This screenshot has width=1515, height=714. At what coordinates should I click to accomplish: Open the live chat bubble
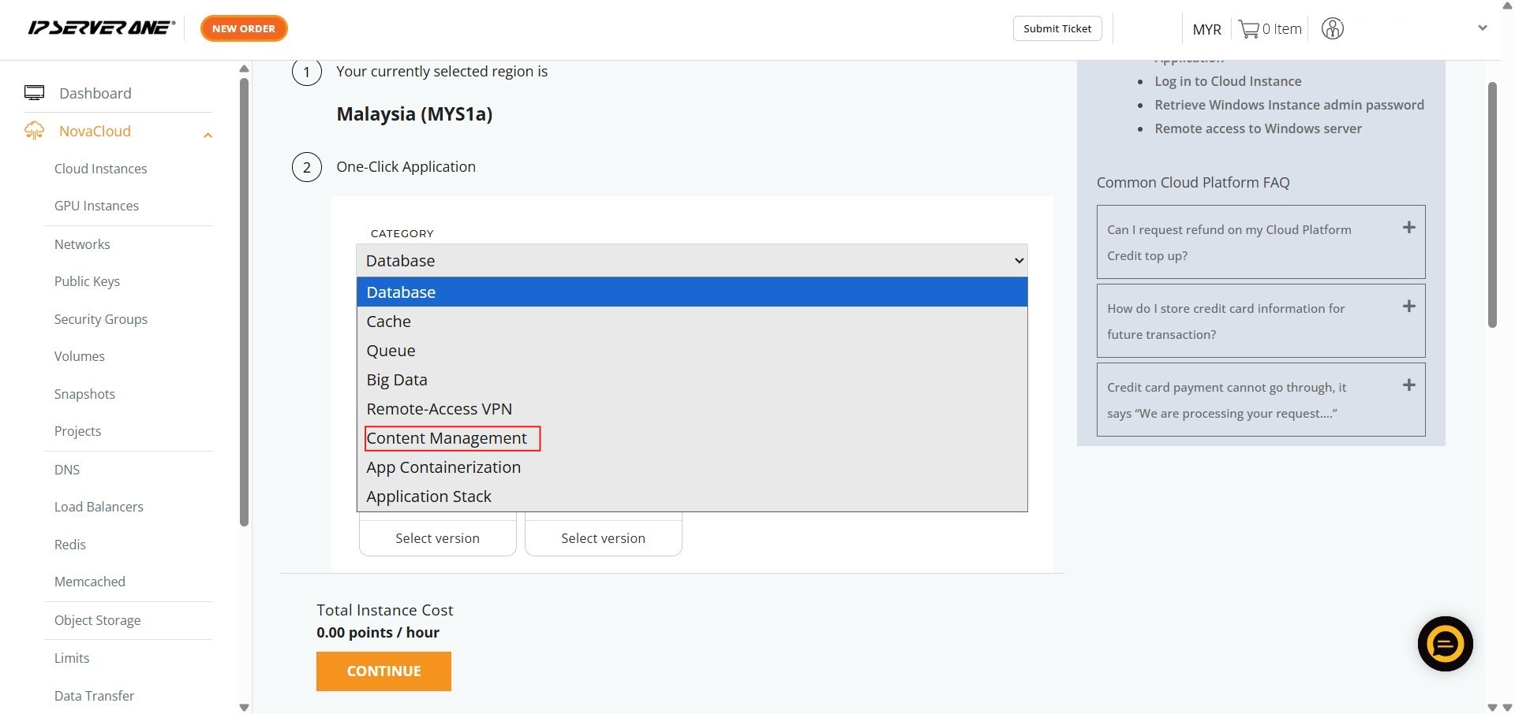(1444, 644)
